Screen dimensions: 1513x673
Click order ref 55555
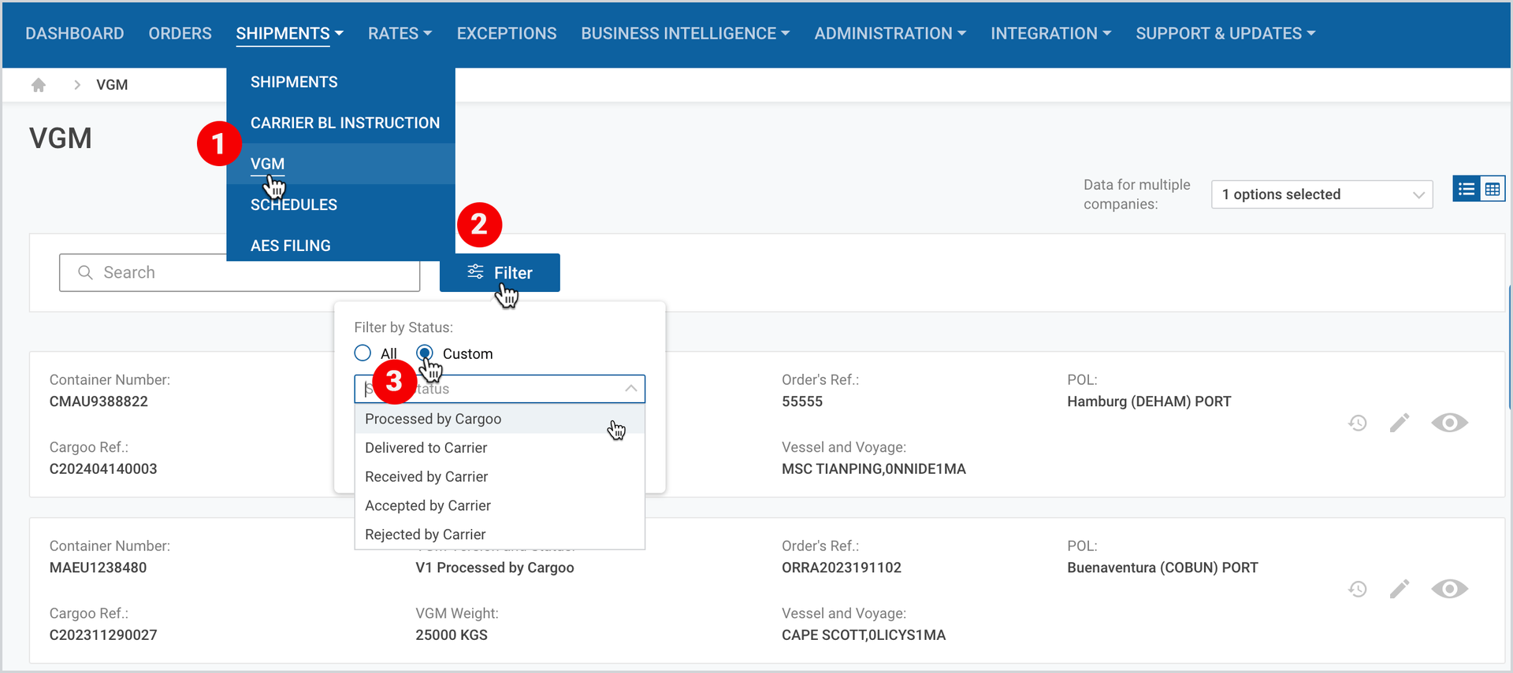pos(802,401)
